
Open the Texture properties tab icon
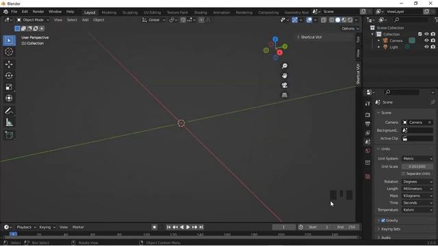[x=368, y=176]
